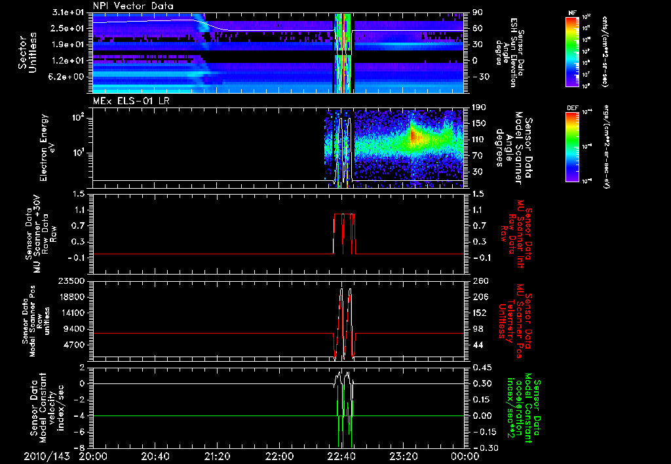Click the '22:40' time tick label
Image resolution: width=671 pixels, height=464 pixels.
[341, 457]
